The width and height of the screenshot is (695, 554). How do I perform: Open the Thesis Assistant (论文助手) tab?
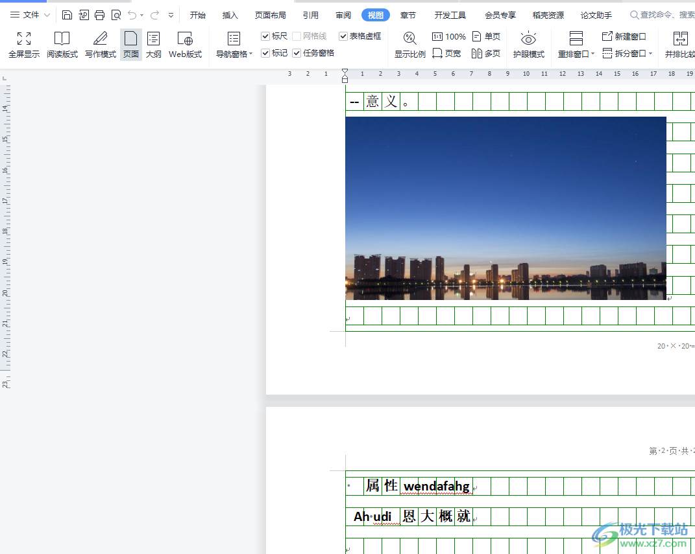tap(596, 15)
